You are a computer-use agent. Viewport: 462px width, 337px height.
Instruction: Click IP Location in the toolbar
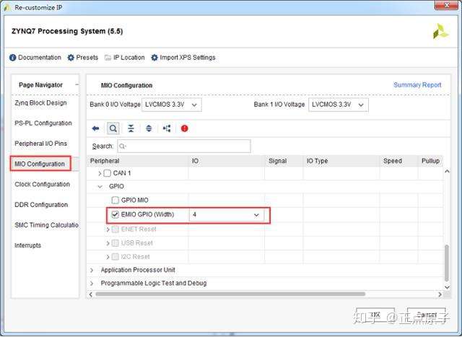coord(125,58)
